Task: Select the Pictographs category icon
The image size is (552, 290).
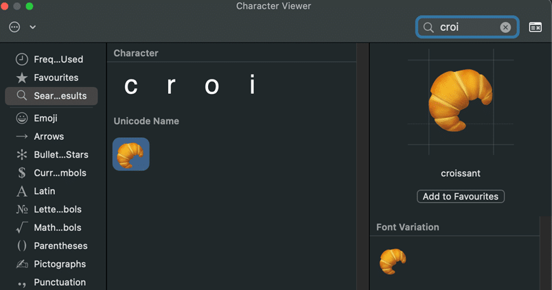Action: click(22, 264)
